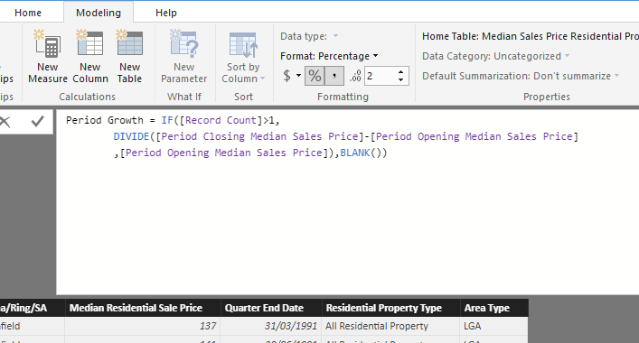Screen dimensions: 639x343
Task: Click the decimal places icon
Action: [x=355, y=76]
